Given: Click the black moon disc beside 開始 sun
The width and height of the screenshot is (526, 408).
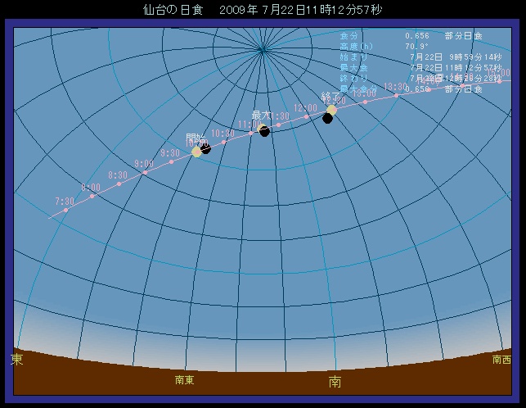Looking at the screenshot, I should tap(205, 148).
